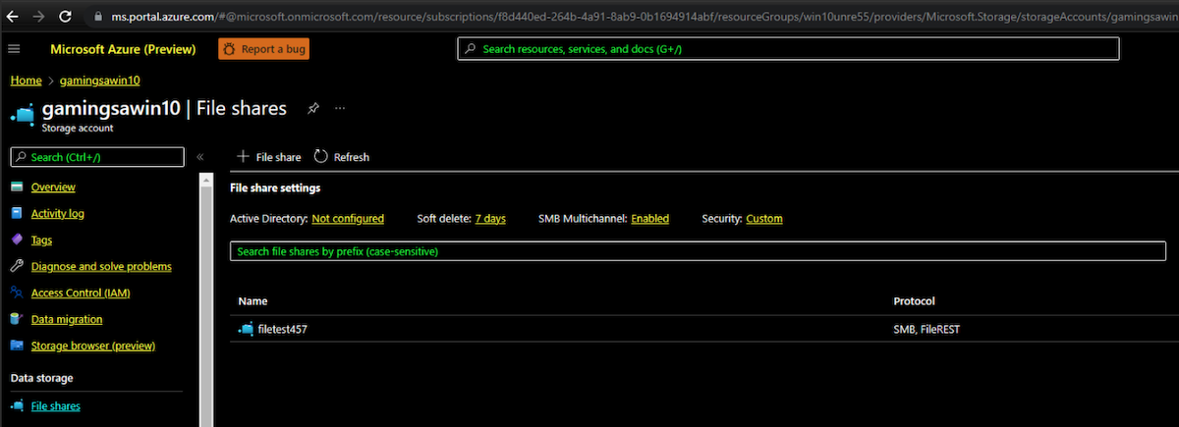The width and height of the screenshot is (1179, 427).
Task: Open the Security Custom link
Action: [x=764, y=218]
